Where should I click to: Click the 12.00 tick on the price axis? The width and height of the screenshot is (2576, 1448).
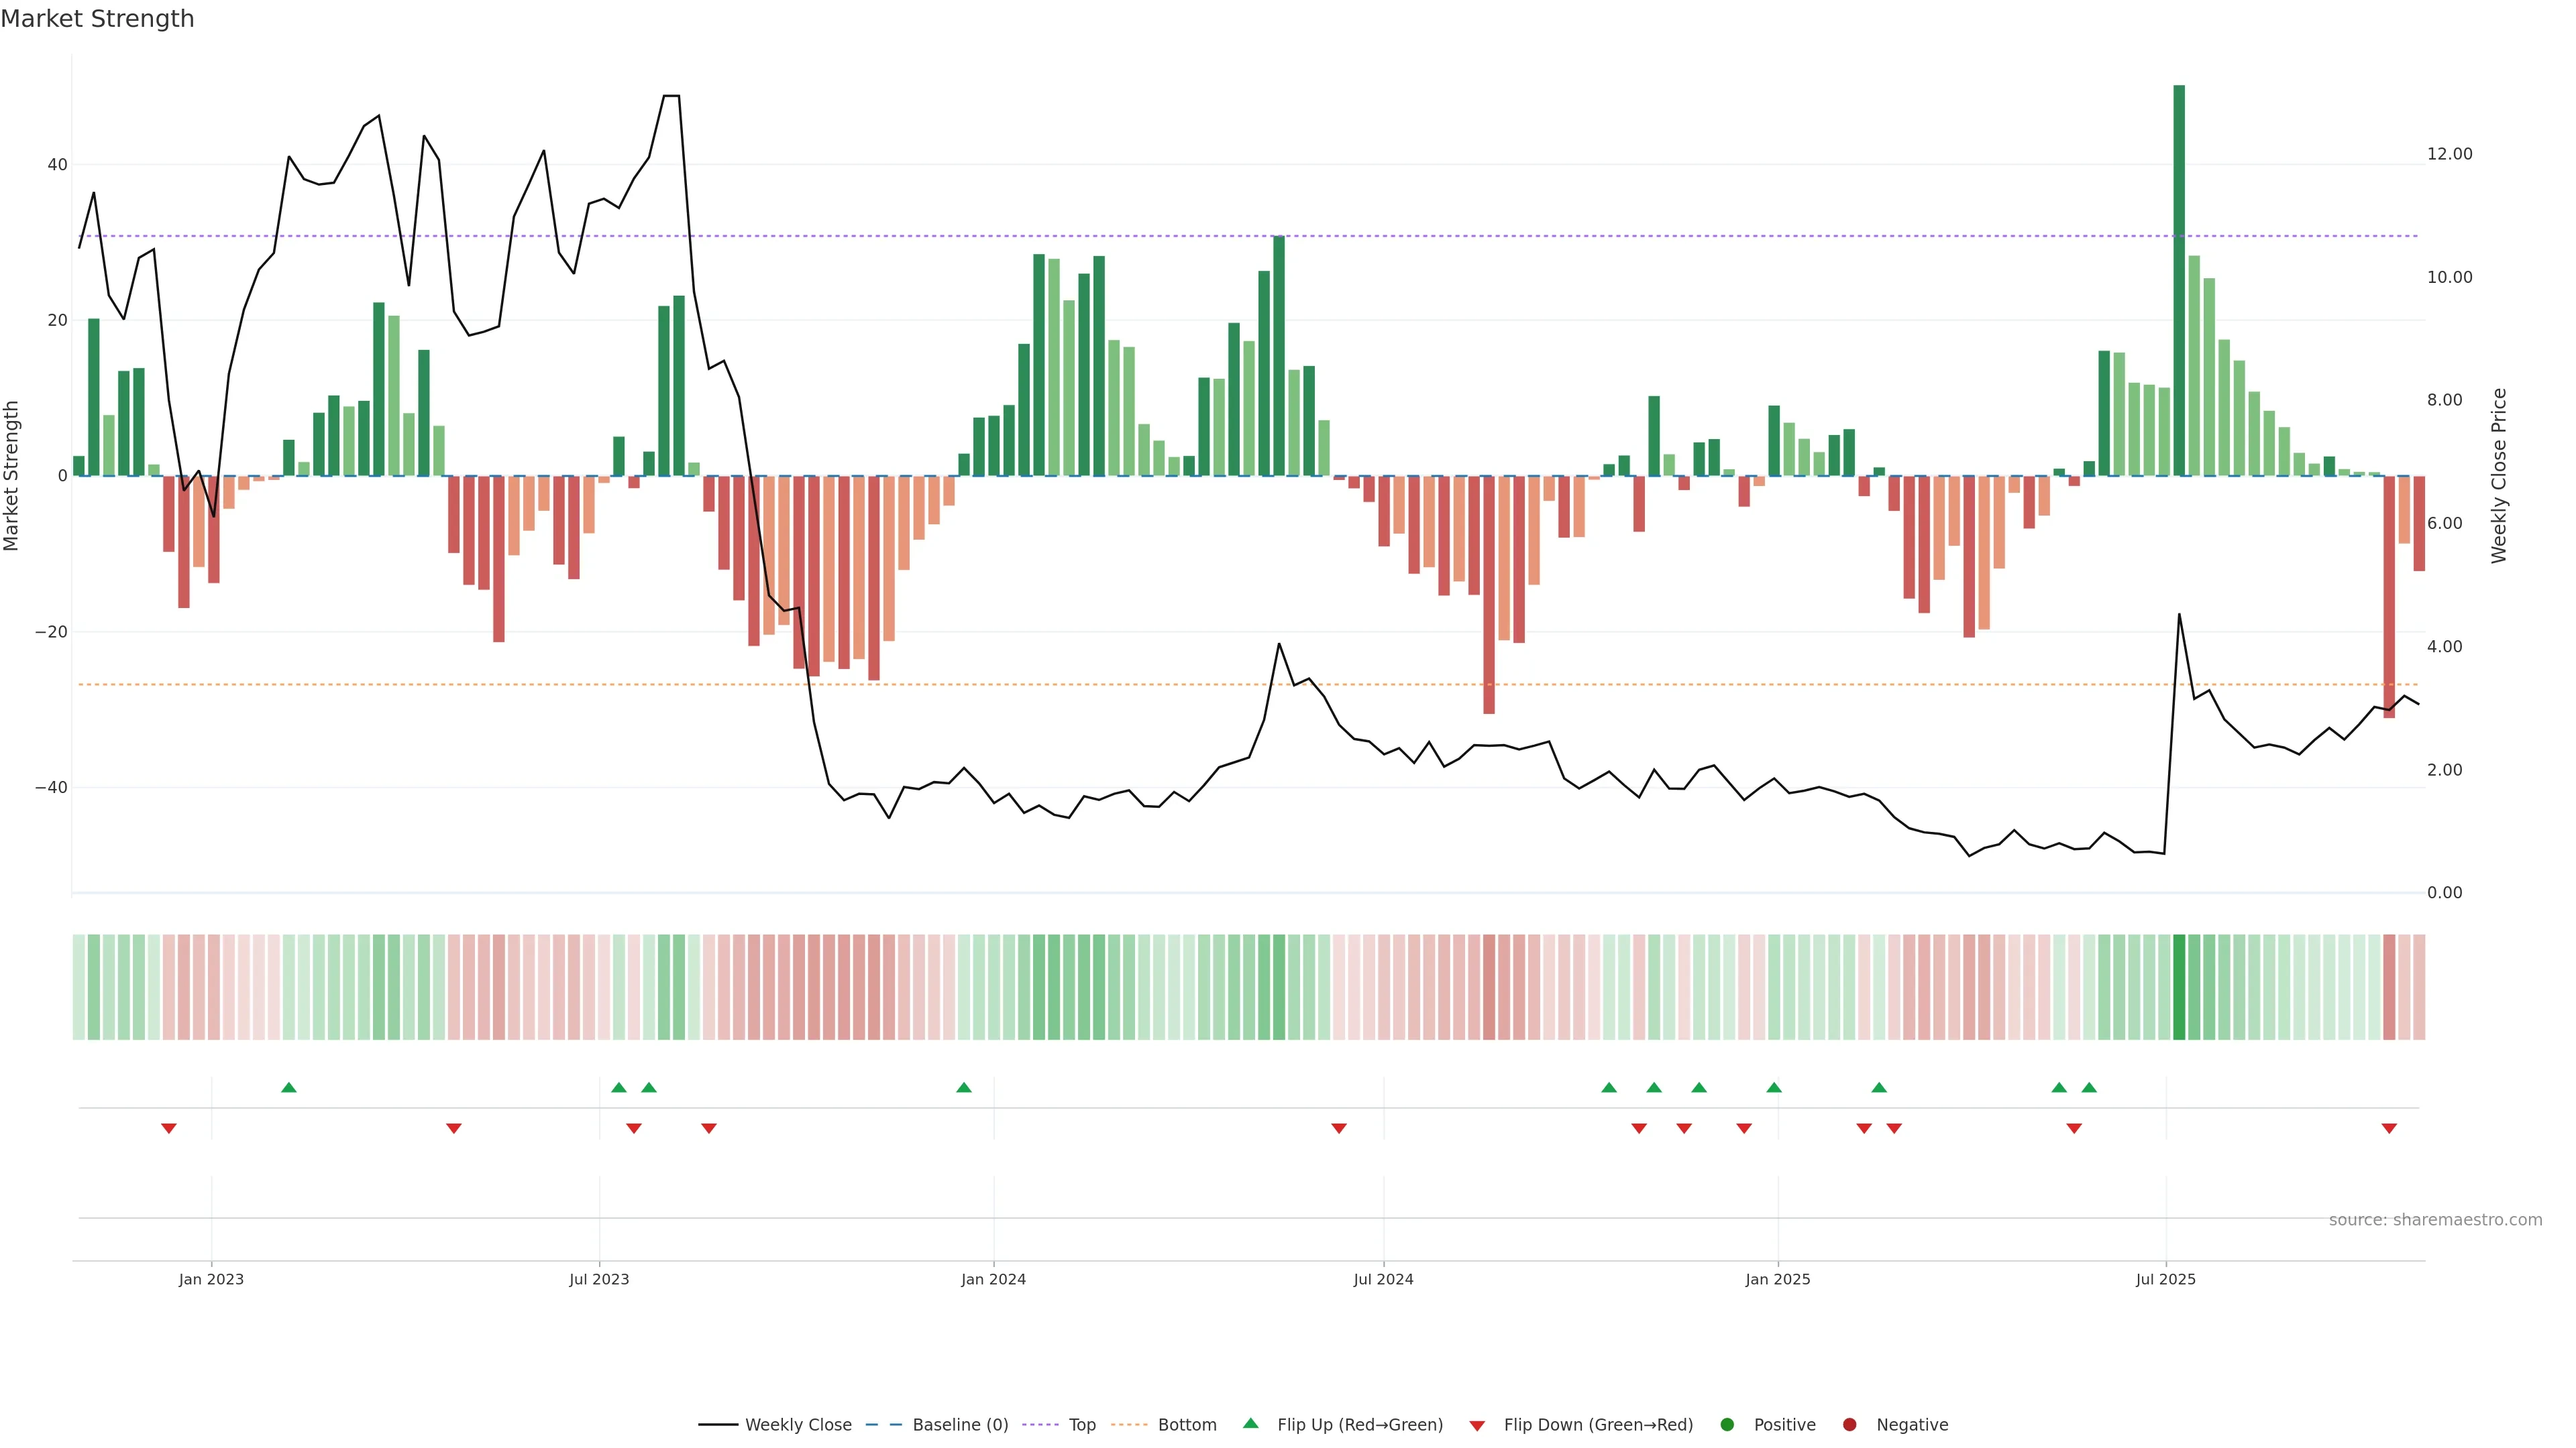(2449, 154)
